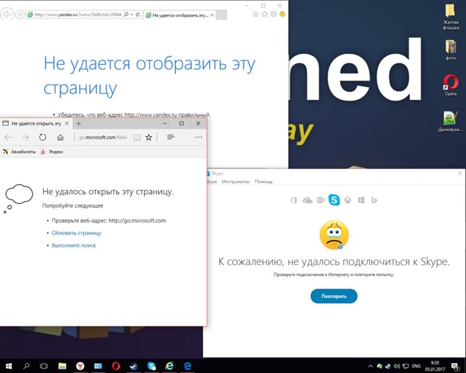Open Yandex Browser from taskbar
466x373 pixels.
(x=80, y=366)
